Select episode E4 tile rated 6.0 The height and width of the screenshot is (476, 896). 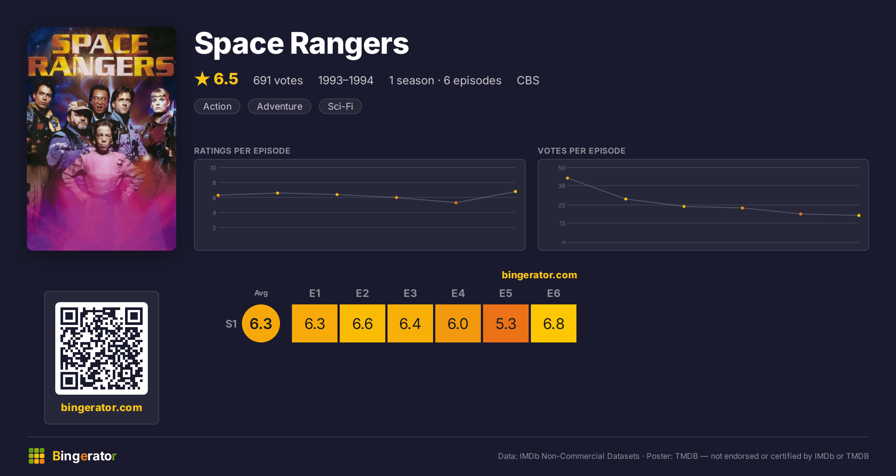click(458, 323)
